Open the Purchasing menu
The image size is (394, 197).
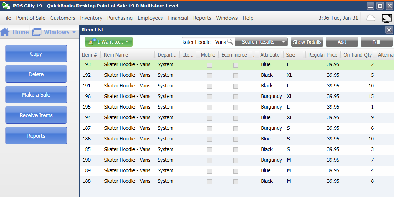point(120,18)
